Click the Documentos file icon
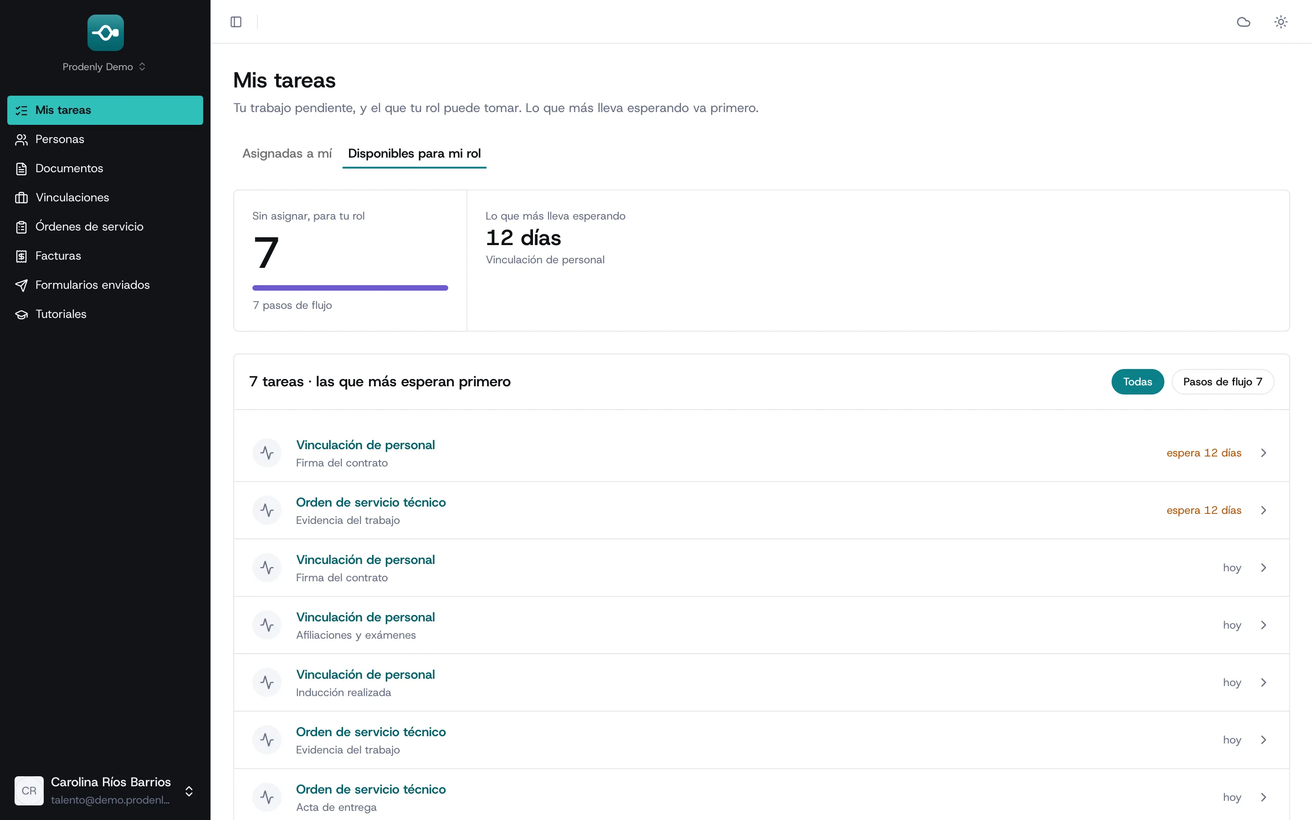Image resolution: width=1312 pixels, height=820 pixels. click(22, 169)
